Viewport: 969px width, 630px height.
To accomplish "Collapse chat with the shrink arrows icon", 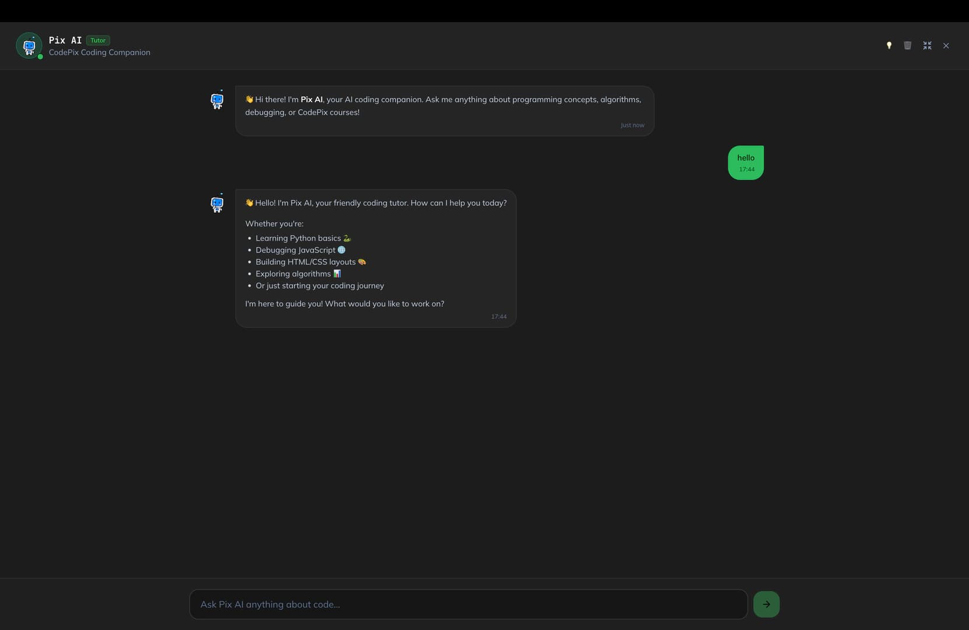I will click(927, 45).
